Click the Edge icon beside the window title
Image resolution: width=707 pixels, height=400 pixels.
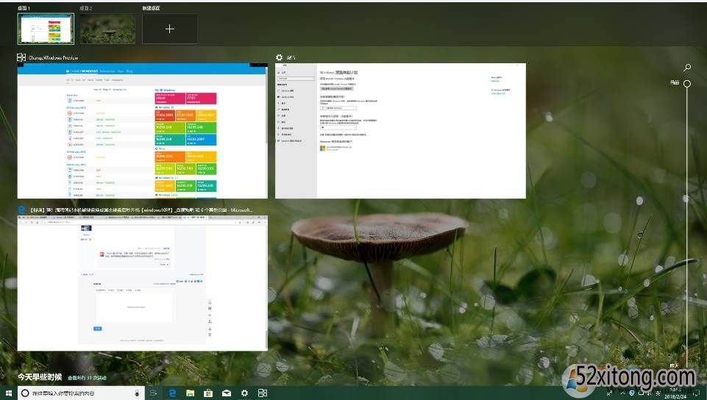tap(21, 210)
